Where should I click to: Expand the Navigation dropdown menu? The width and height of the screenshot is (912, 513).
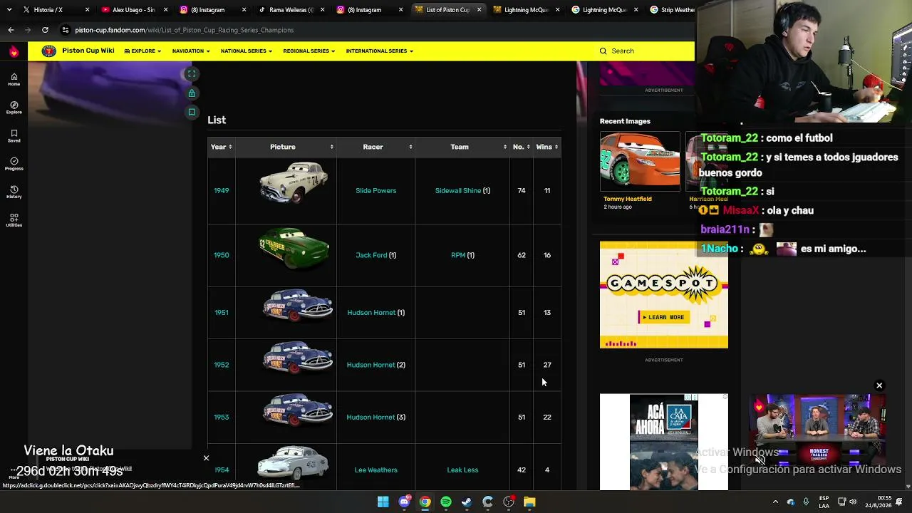click(x=191, y=51)
